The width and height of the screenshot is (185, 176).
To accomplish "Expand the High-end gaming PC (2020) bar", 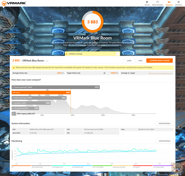I will (x=13, y=98).
